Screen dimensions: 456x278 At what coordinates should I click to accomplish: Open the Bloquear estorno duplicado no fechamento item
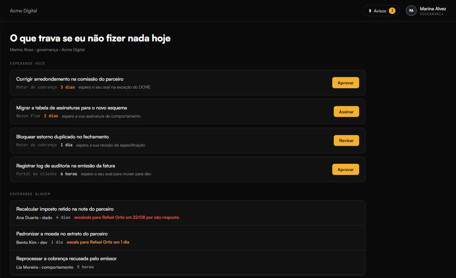(62, 137)
